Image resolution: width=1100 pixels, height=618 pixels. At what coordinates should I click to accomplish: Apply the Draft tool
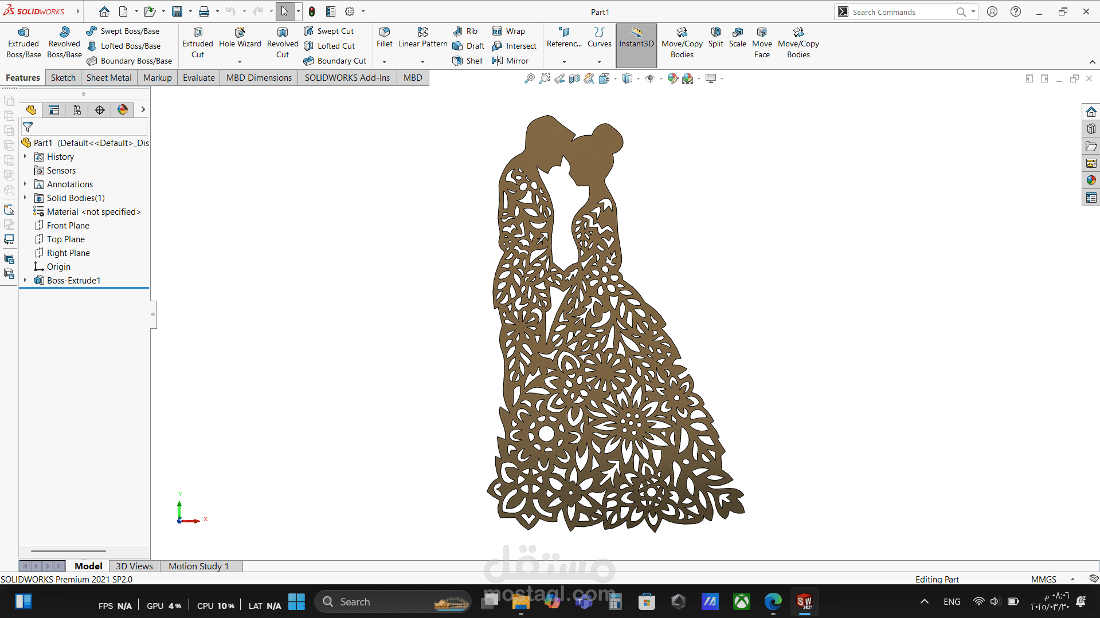(x=468, y=46)
